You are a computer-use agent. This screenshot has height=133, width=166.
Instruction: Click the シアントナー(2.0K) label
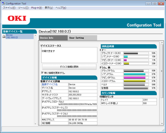point(110,57)
